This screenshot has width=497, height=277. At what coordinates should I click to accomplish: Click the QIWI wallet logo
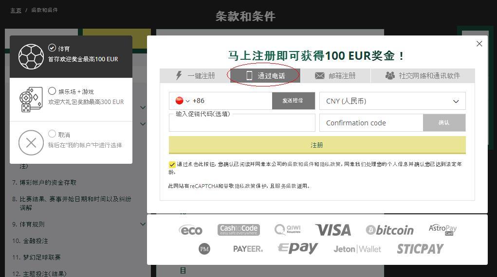point(288,229)
